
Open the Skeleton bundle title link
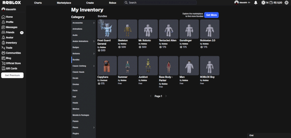tap(123, 41)
